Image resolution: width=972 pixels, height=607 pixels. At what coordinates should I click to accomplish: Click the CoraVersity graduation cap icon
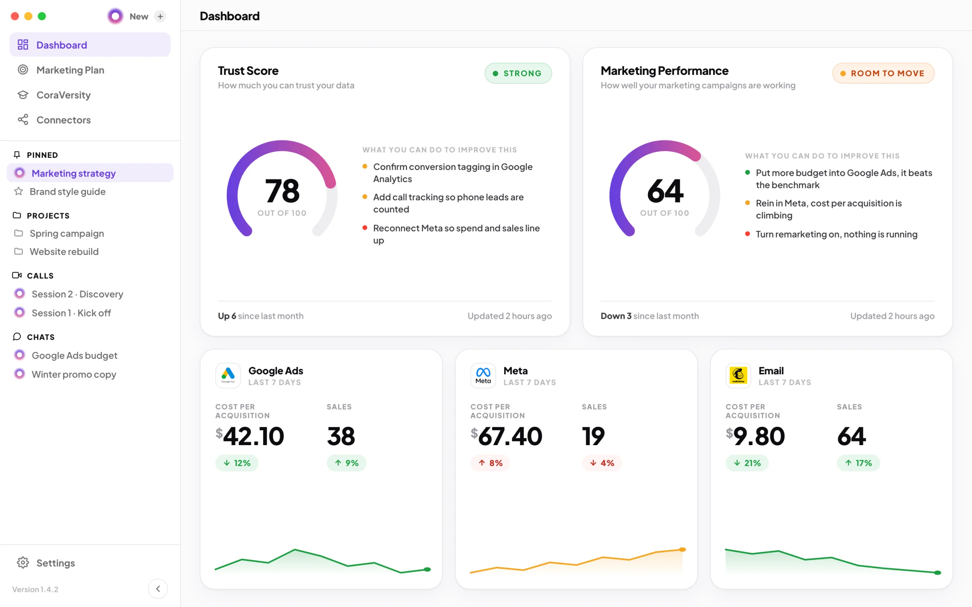pos(23,95)
